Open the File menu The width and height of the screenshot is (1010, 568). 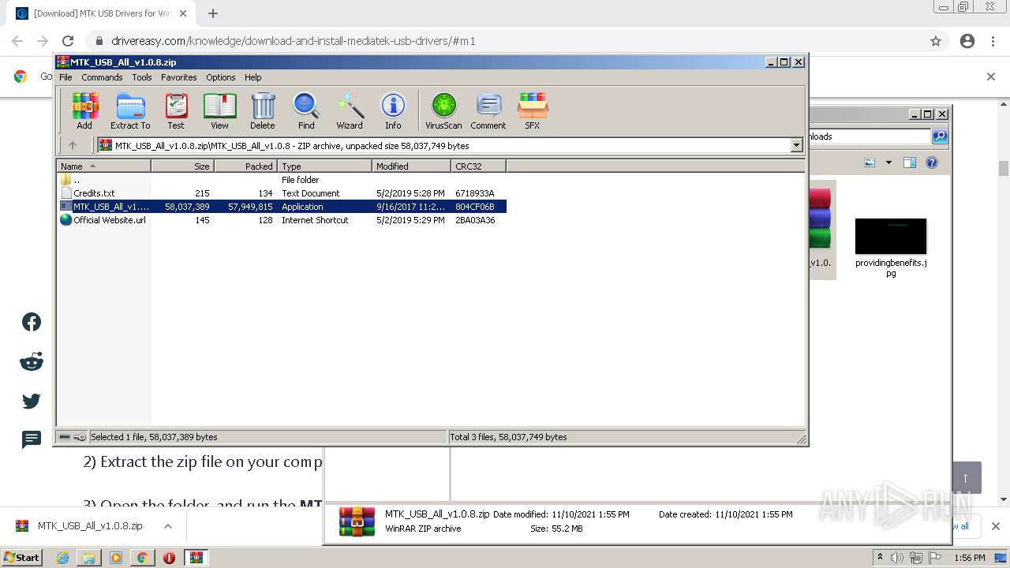pyautogui.click(x=65, y=77)
